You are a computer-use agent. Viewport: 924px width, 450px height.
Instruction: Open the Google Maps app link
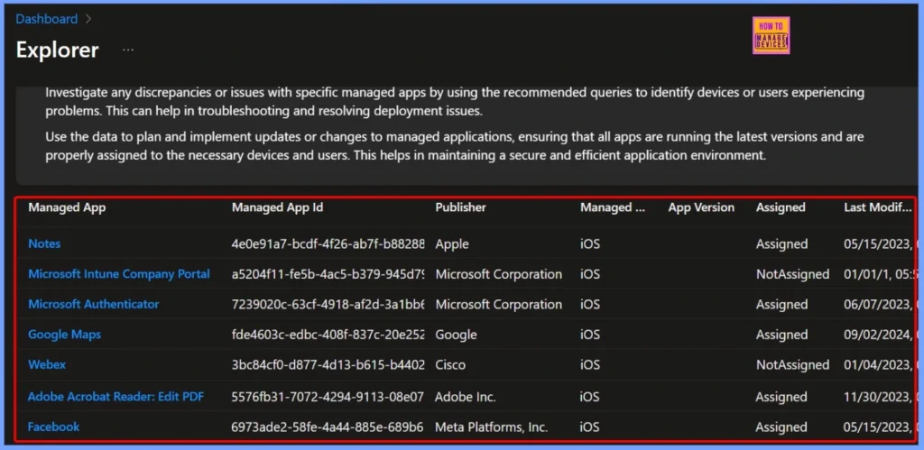click(x=64, y=335)
